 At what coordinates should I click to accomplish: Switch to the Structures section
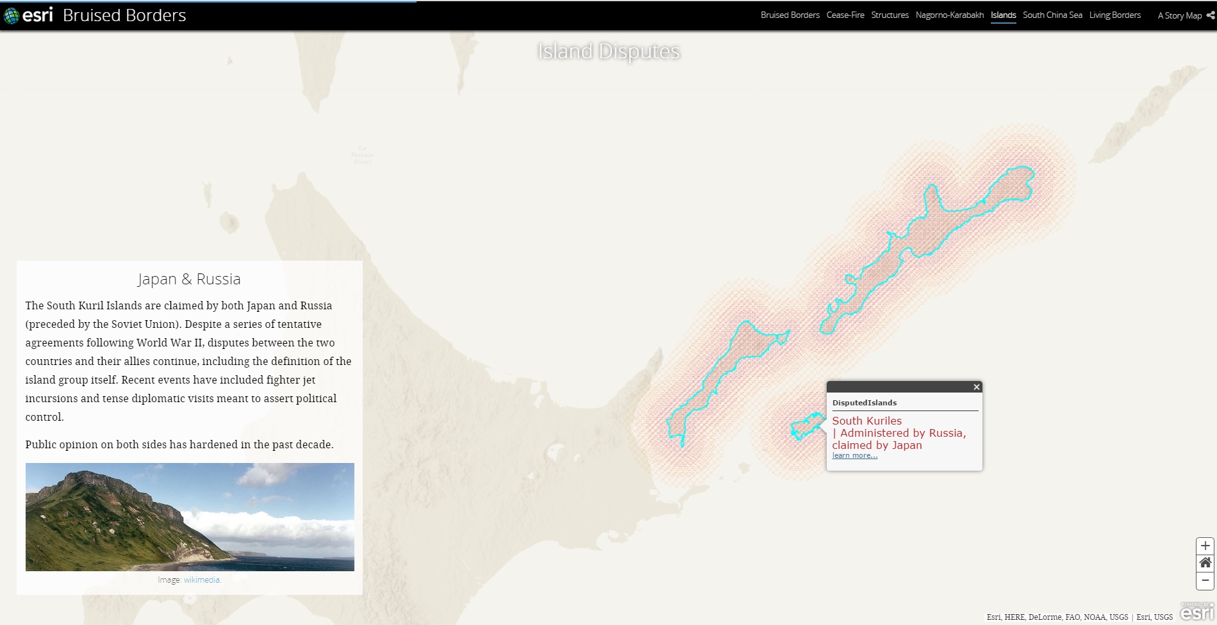pyautogui.click(x=890, y=15)
